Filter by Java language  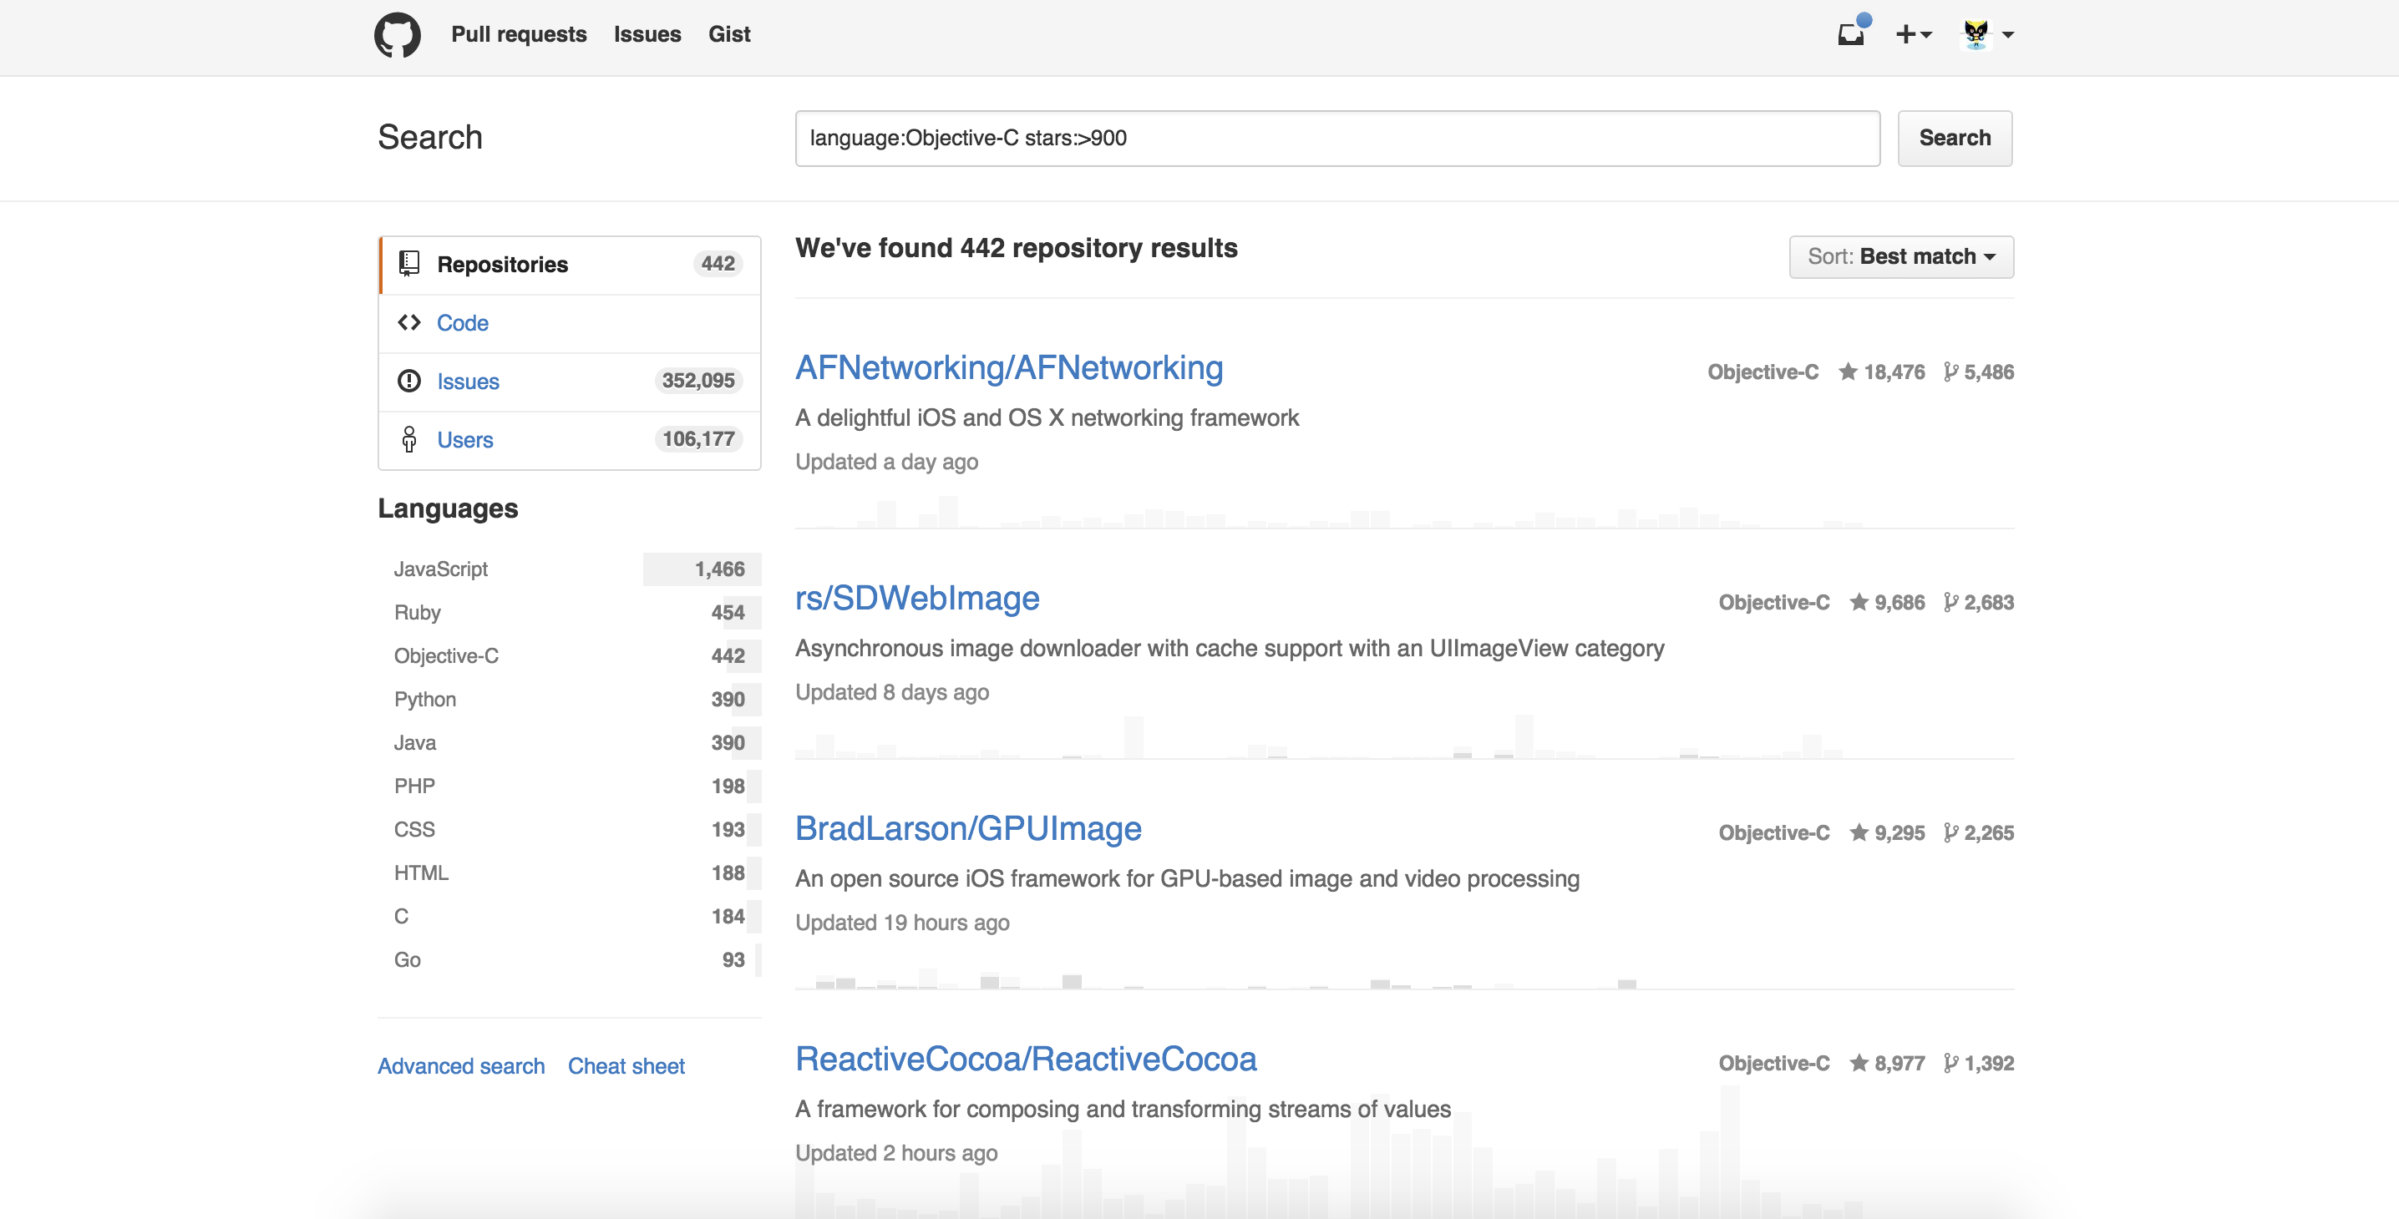pyautogui.click(x=569, y=743)
